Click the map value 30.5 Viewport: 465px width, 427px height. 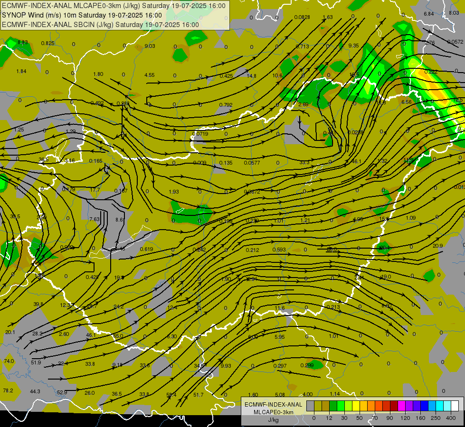coord(15,217)
